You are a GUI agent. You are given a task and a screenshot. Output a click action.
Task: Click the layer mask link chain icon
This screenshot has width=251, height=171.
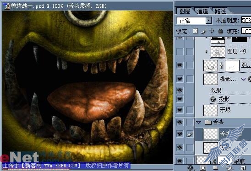pyautogui.click(x=221, y=65)
